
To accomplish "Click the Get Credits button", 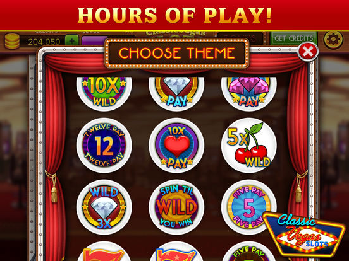I will [293, 38].
